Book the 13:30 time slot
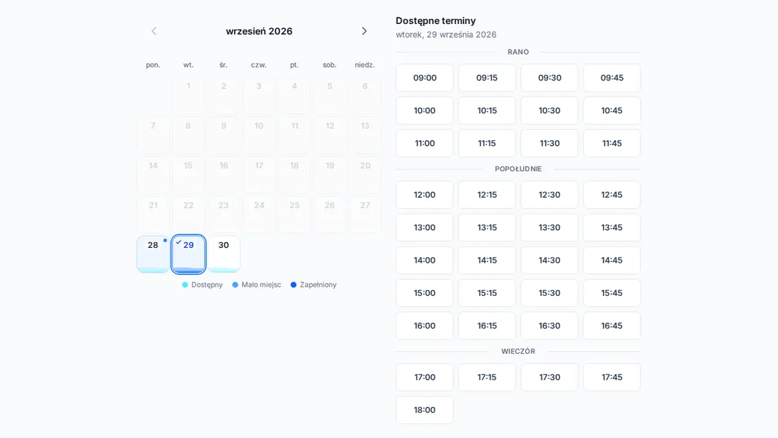The image size is (778, 438). point(549,228)
